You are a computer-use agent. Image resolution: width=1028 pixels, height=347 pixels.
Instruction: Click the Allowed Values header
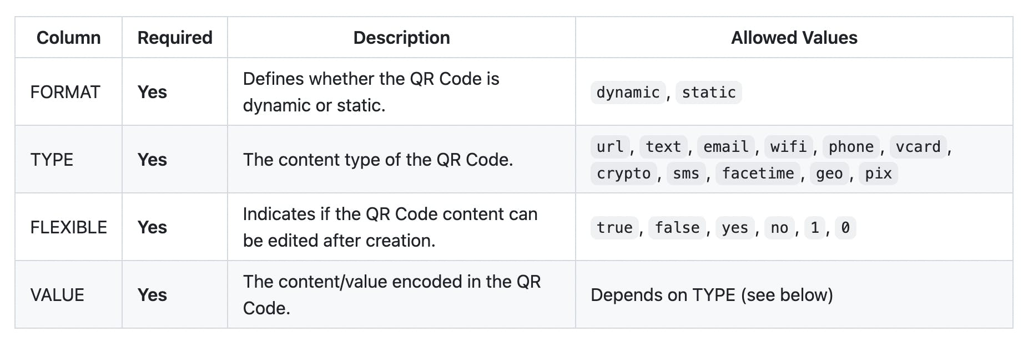coord(794,38)
